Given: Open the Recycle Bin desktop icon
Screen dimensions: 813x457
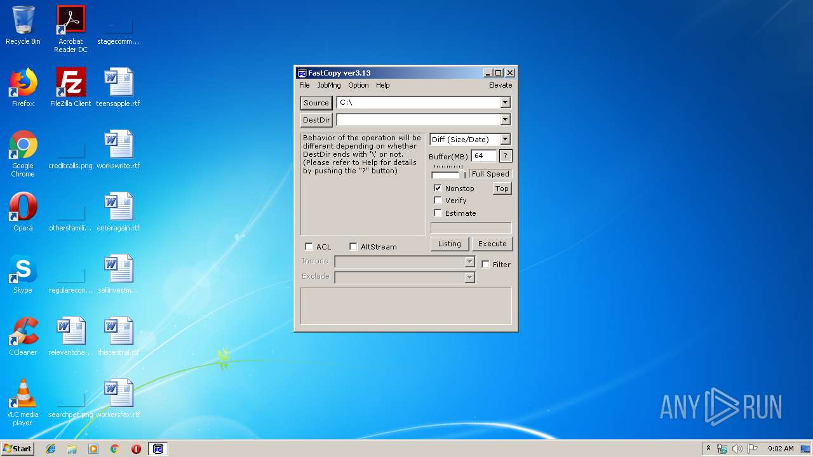Looking at the screenshot, I should coord(23,25).
